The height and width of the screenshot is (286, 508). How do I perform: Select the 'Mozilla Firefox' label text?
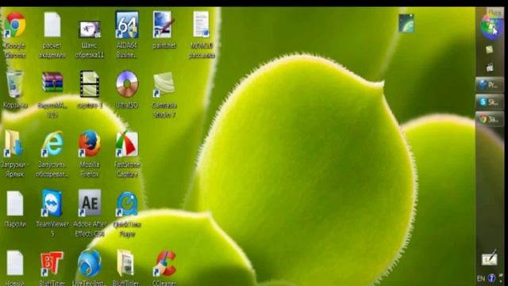coord(90,169)
